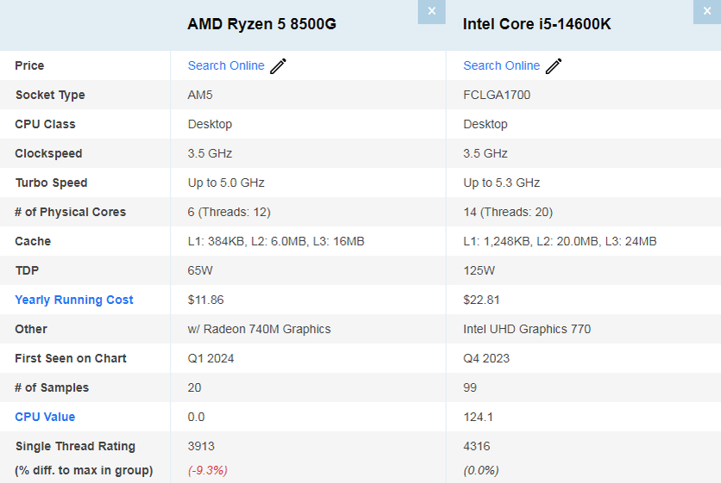This screenshot has width=721, height=483.
Task: Select the 125W TDP value
Action: click(x=479, y=270)
